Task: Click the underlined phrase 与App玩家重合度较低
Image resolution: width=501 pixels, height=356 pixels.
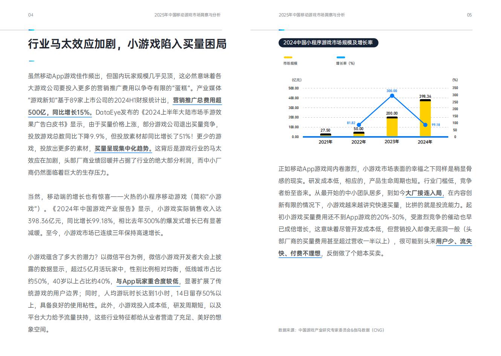Action: [x=147, y=281]
